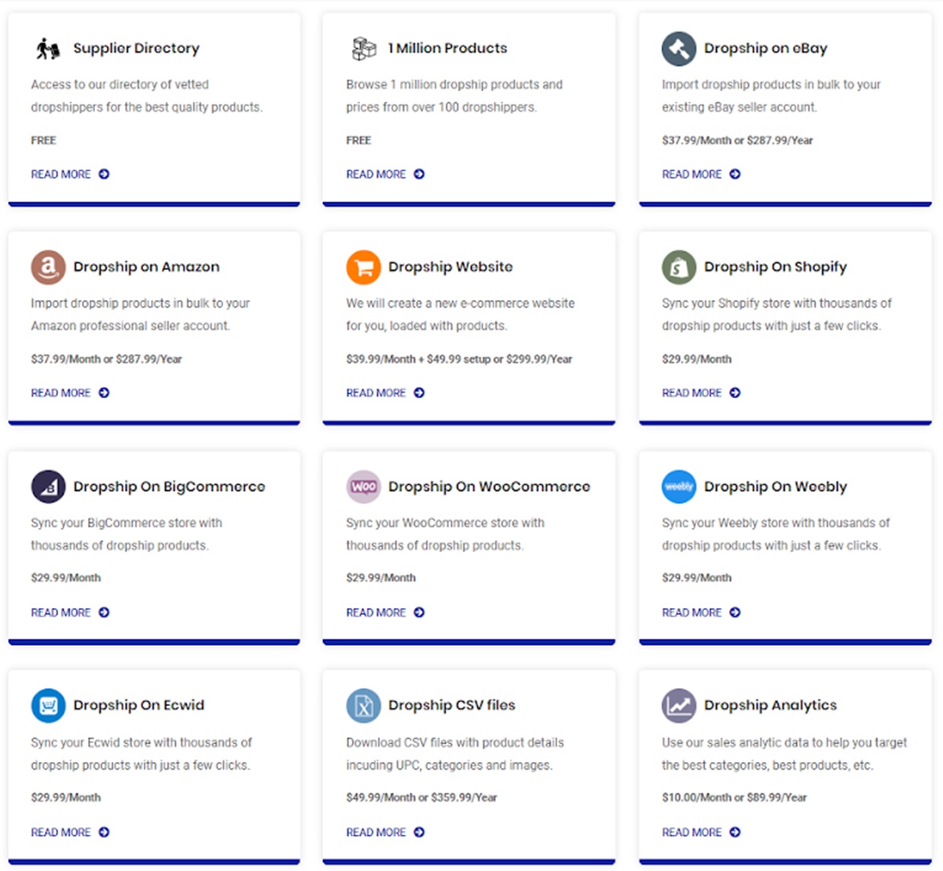Click the 1 Million Products boxes icon

pyautogui.click(x=363, y=49)
